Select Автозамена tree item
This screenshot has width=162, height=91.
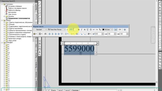pyautogui.click(x=12, y=12)
